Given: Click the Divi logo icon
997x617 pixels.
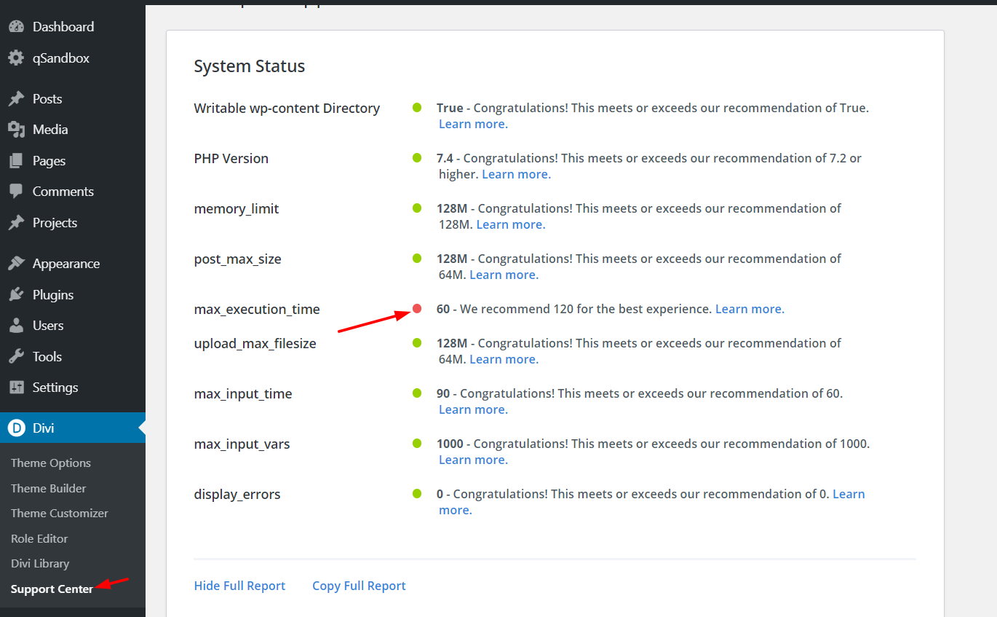Looking at the screenshot, I should click(x=16, y=428).
